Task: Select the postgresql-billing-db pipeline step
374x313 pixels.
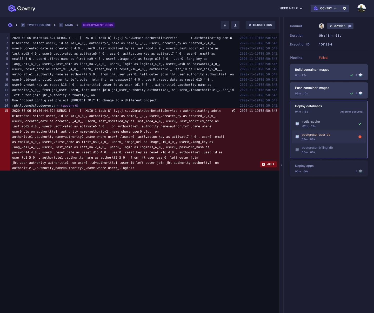Action: [x=317, y=150]
